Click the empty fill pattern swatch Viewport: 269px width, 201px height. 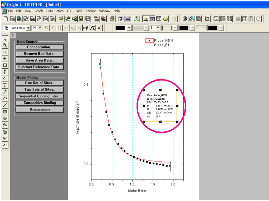(x=167, y=28)
